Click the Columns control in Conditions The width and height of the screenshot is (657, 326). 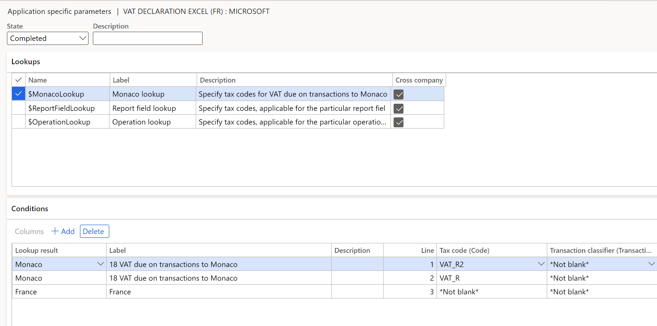28,231
